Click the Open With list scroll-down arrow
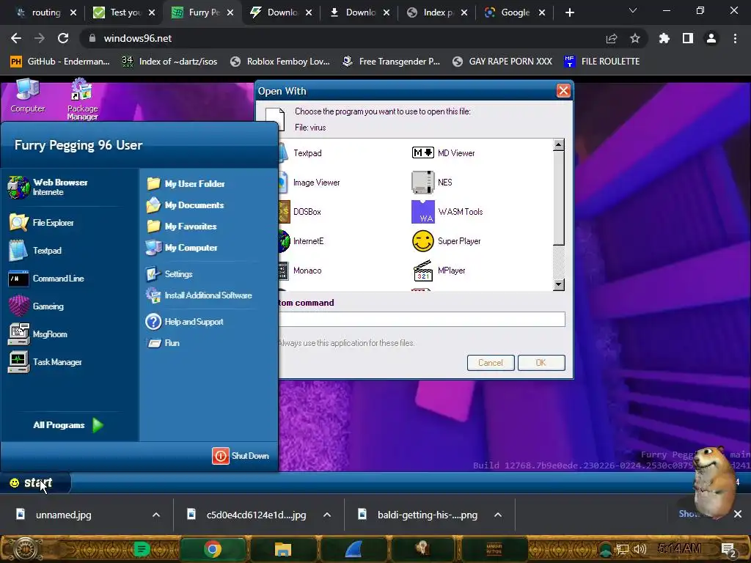Screen dimensions: 751x563 point(558,285)
